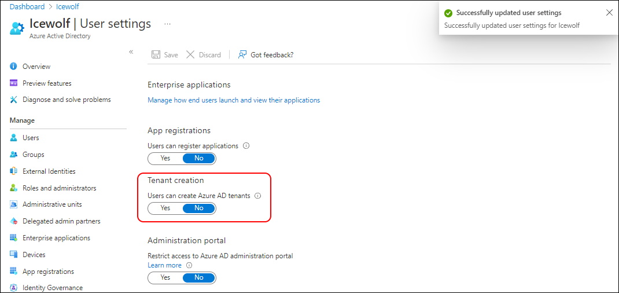This screenshot has height=293, width=619.
Task: Select Yes for Restrict access to administration portal
Action: (165, 277)
